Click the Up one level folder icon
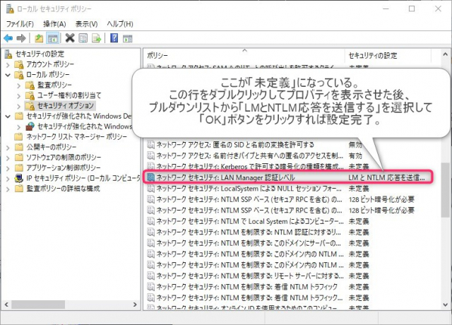 point(39,38)
